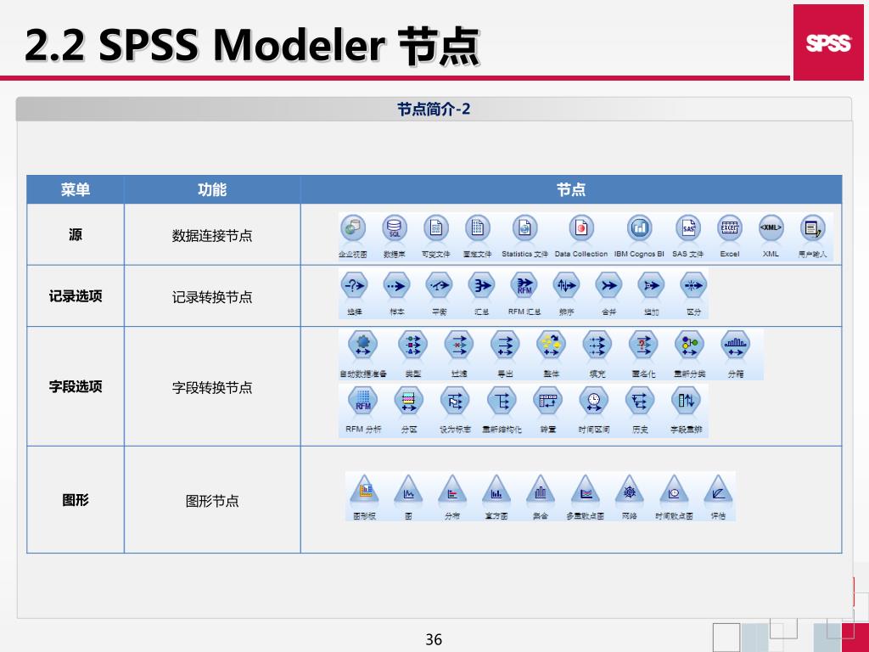
Task: Select the 分箱 binning node icon
Action: [x=736, y=345]
